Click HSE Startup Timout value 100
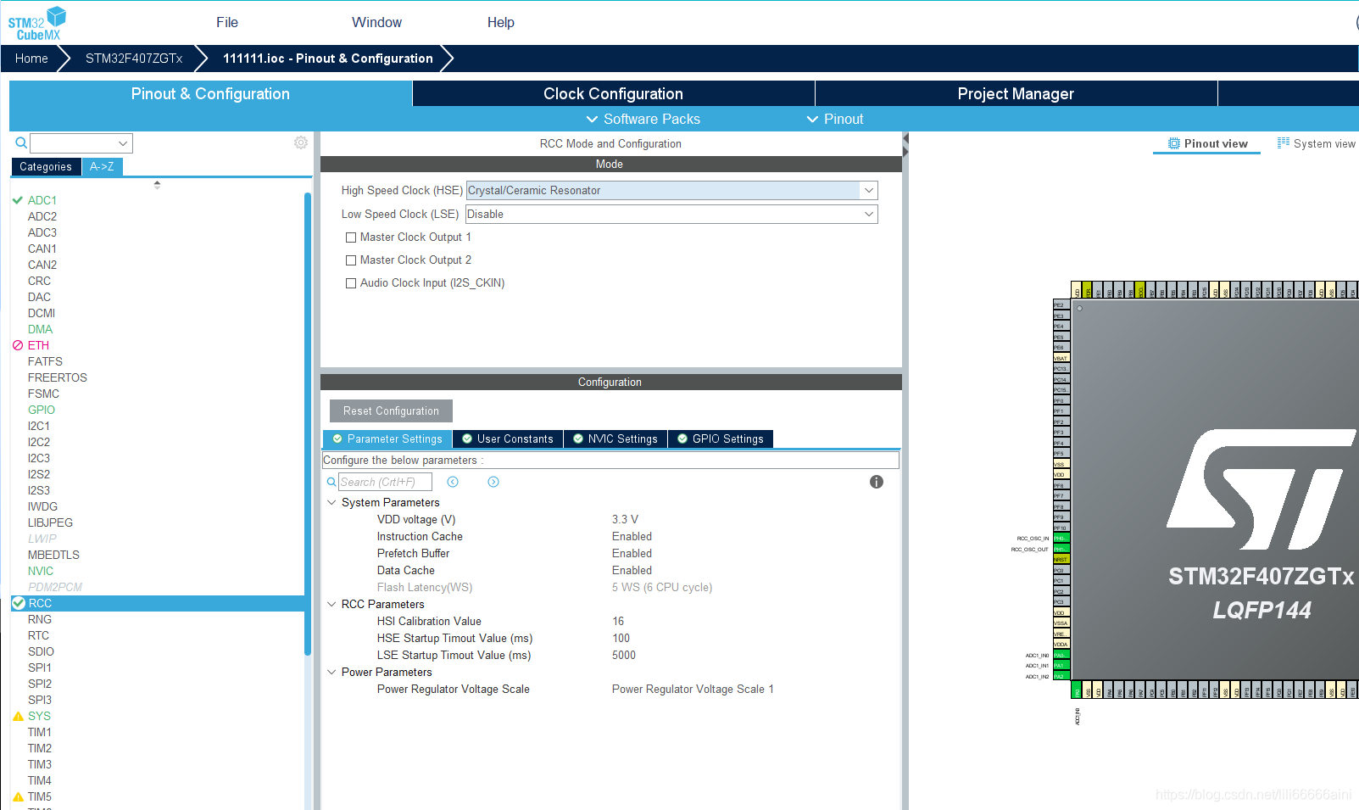The height and width of the screenshot is (810, 1359). [x=621, y=638]
